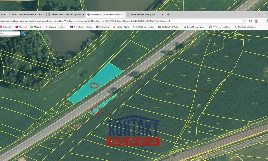Open a new browser tab
This screenshot has width=268, height=161.
[168, 14]
